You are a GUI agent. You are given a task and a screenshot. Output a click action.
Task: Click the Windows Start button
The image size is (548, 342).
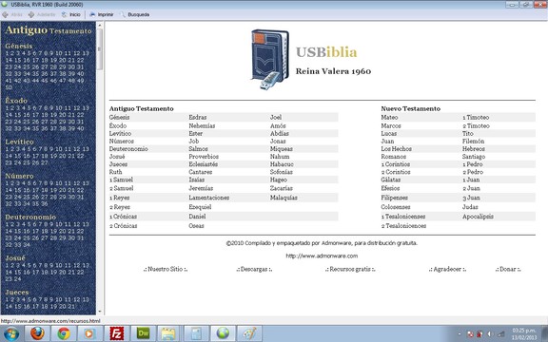(11, 333)
